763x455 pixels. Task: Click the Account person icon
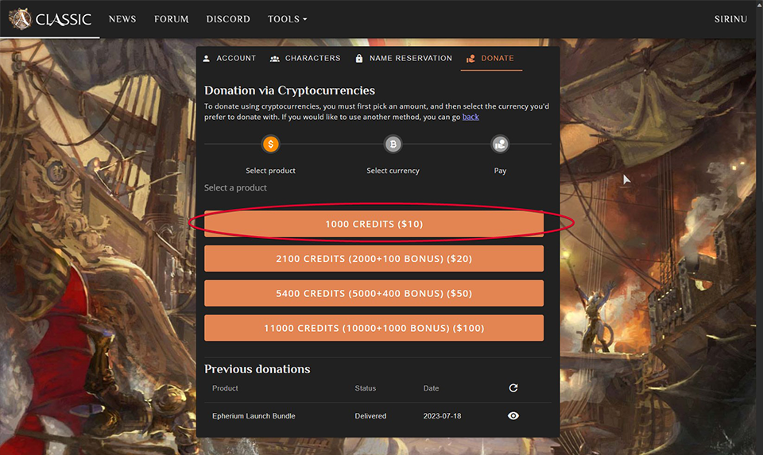(x=207, y=59)
